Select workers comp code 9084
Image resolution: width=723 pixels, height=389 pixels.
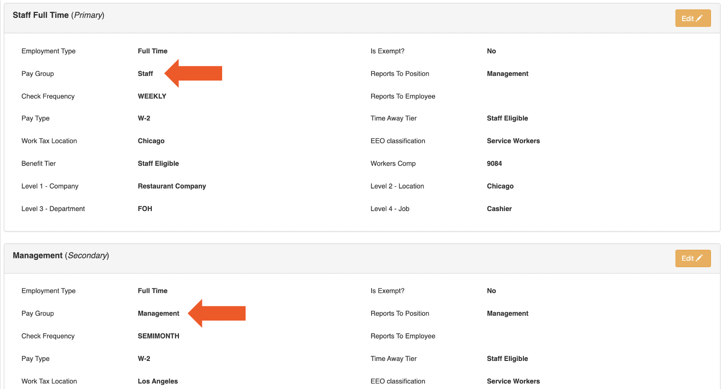(494, 164)
